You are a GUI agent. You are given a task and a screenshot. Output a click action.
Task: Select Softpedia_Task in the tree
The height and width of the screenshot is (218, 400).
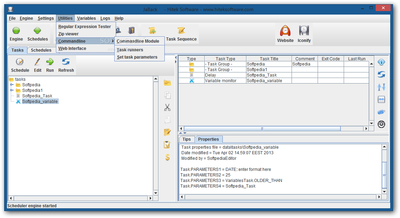37,96
